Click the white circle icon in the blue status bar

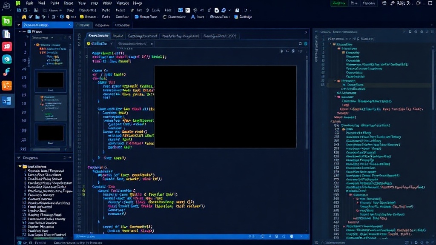291,236
